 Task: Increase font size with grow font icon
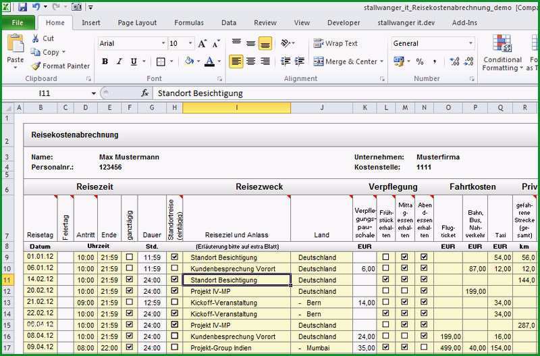(x=202, y=43)
